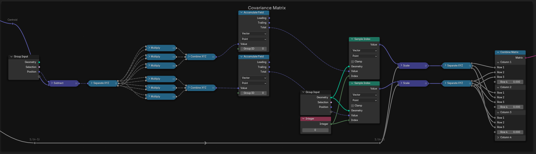Screen dimensions: 536x154
Task: Click Leading output socket of upper Accumulate Field
Action: tap(269, 18)
